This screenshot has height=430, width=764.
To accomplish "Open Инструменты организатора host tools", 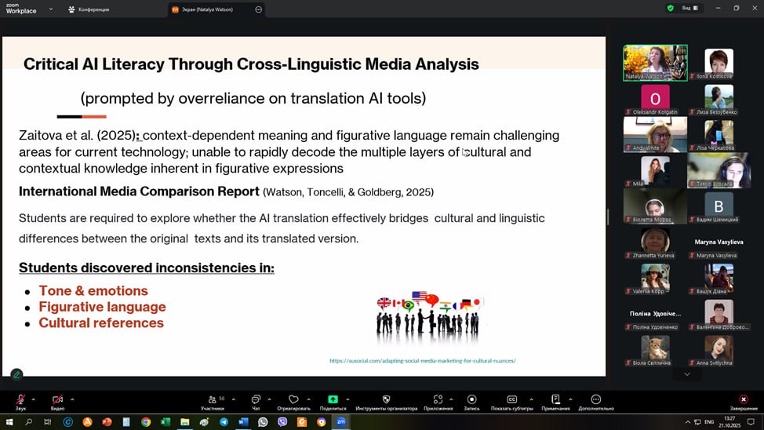I will coord(386,402).
